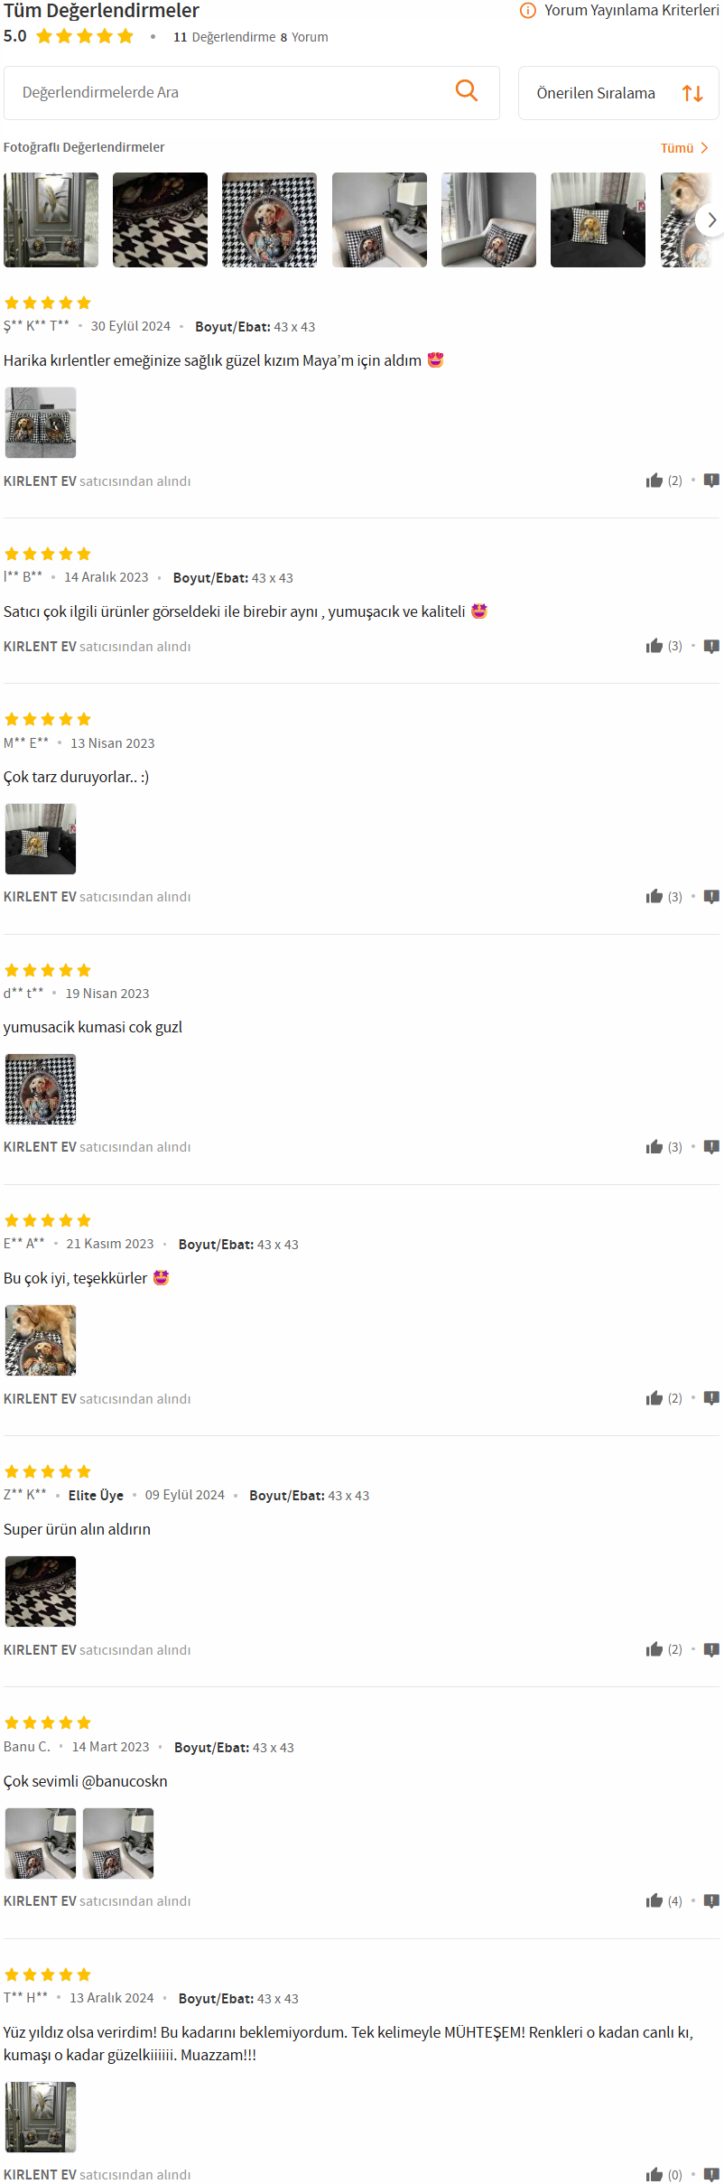This screenshot has width=724, height=2184.
Task: Report the 13 Nisan 2023 review
Action: (711, 897)
